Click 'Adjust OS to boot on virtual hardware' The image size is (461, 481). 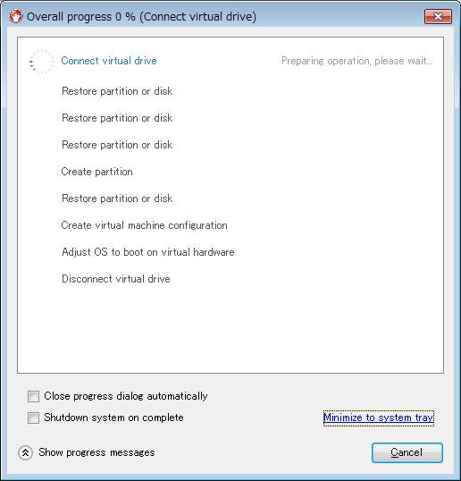[148, 252]
